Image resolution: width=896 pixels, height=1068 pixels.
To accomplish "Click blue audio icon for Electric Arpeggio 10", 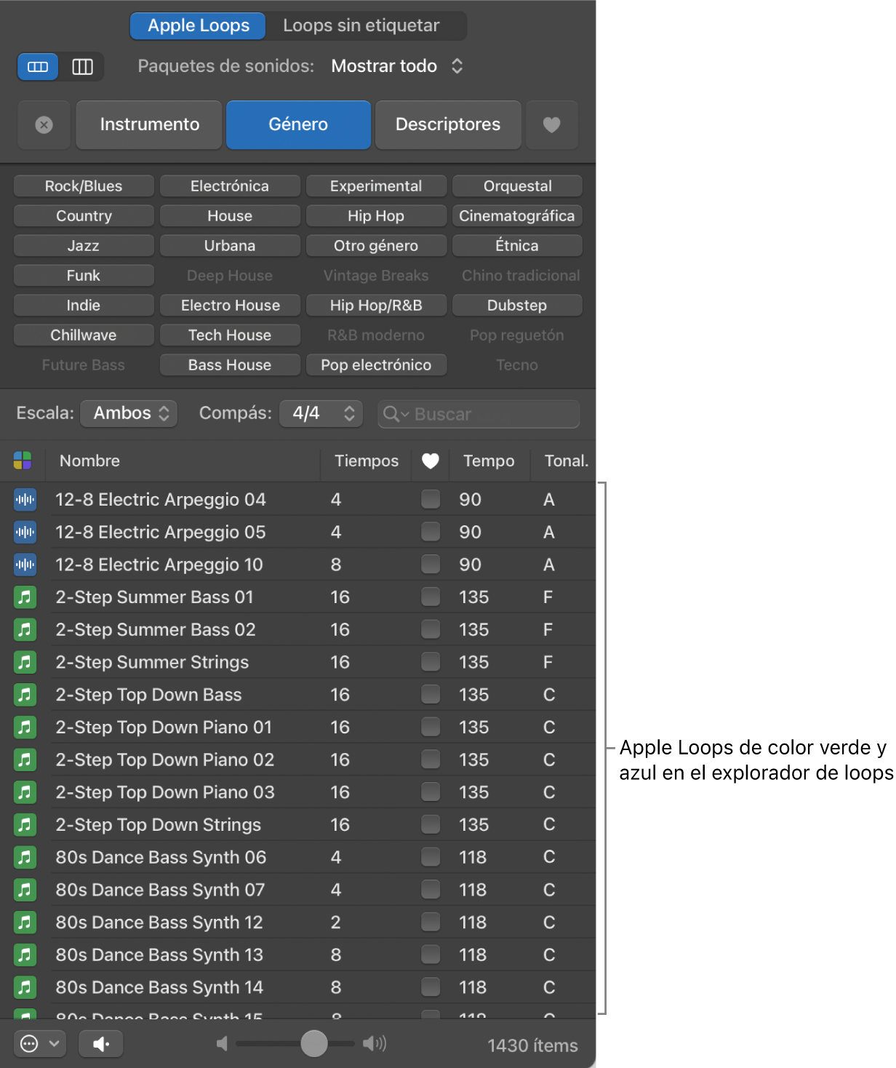I will [x=25, y=565].
